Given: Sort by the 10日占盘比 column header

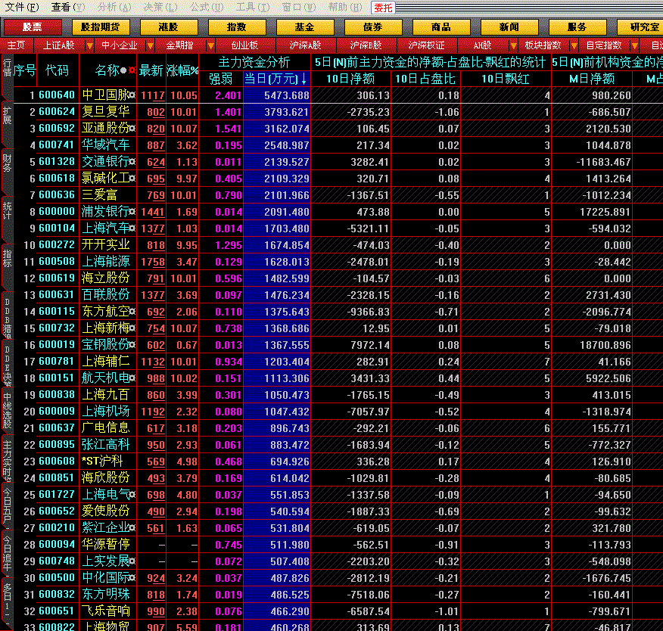Looking at the screenshot, I should 425,79.
